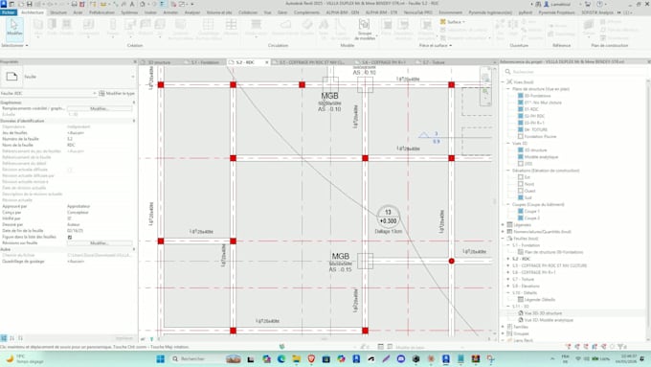
Task: Open File Explorer from taskbar
Action: point(296,358)
